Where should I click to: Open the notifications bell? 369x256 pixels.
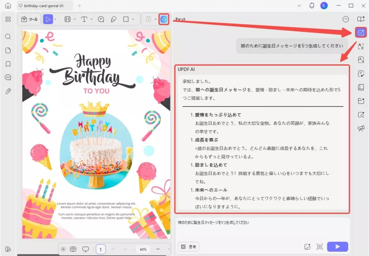pyautogui.click(x=312, y=5)
